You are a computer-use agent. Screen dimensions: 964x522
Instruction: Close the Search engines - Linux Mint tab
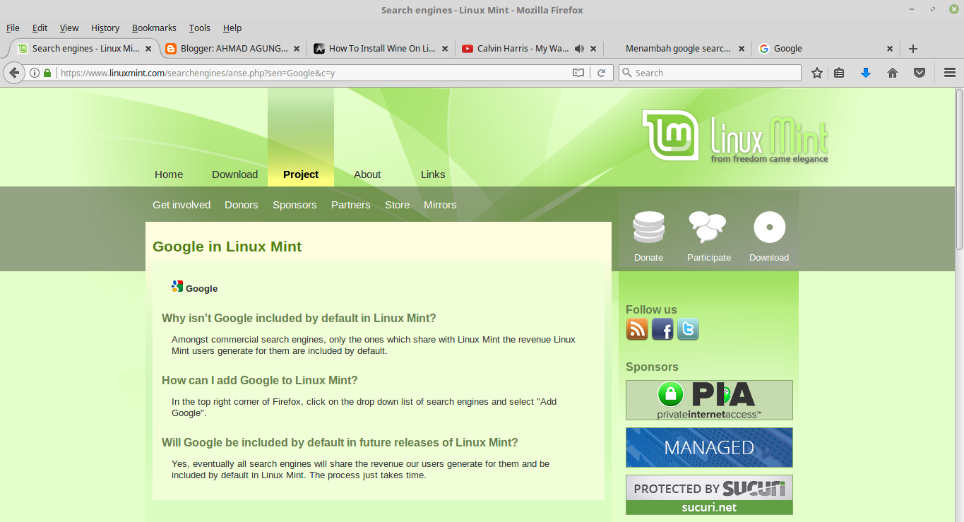[x=148, y=49]
